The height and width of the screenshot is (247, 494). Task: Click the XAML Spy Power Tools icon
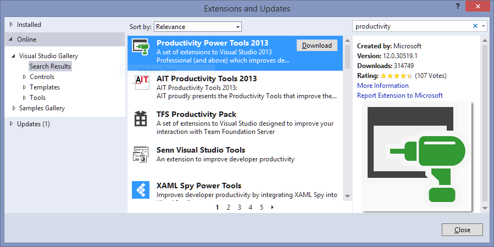(141, 189)
